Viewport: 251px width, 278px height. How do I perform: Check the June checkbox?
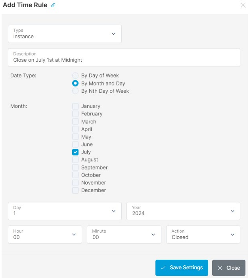click(75, 144)
